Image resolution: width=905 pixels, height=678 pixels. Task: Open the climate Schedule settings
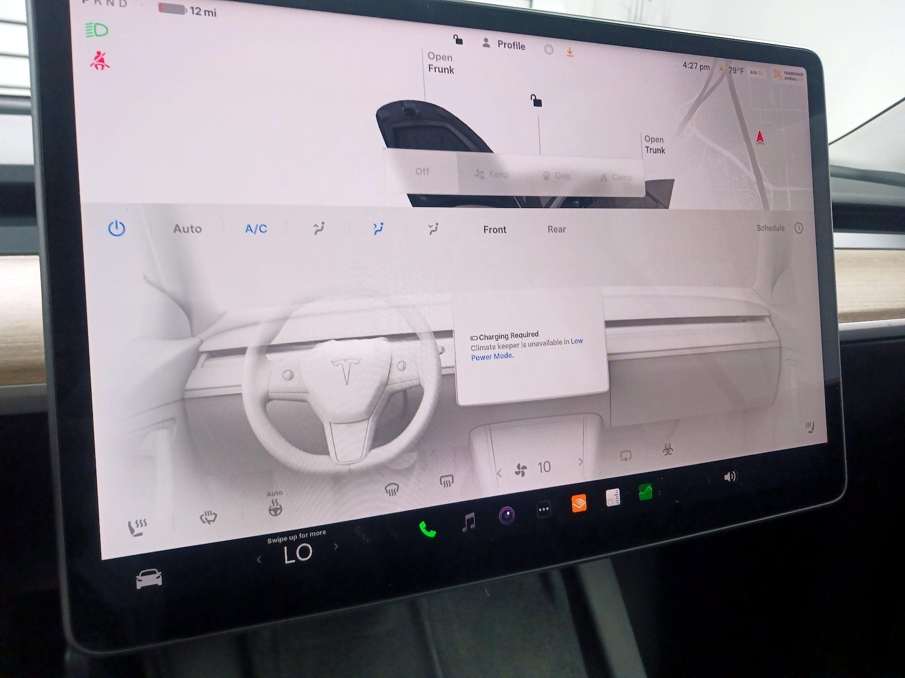770,228
